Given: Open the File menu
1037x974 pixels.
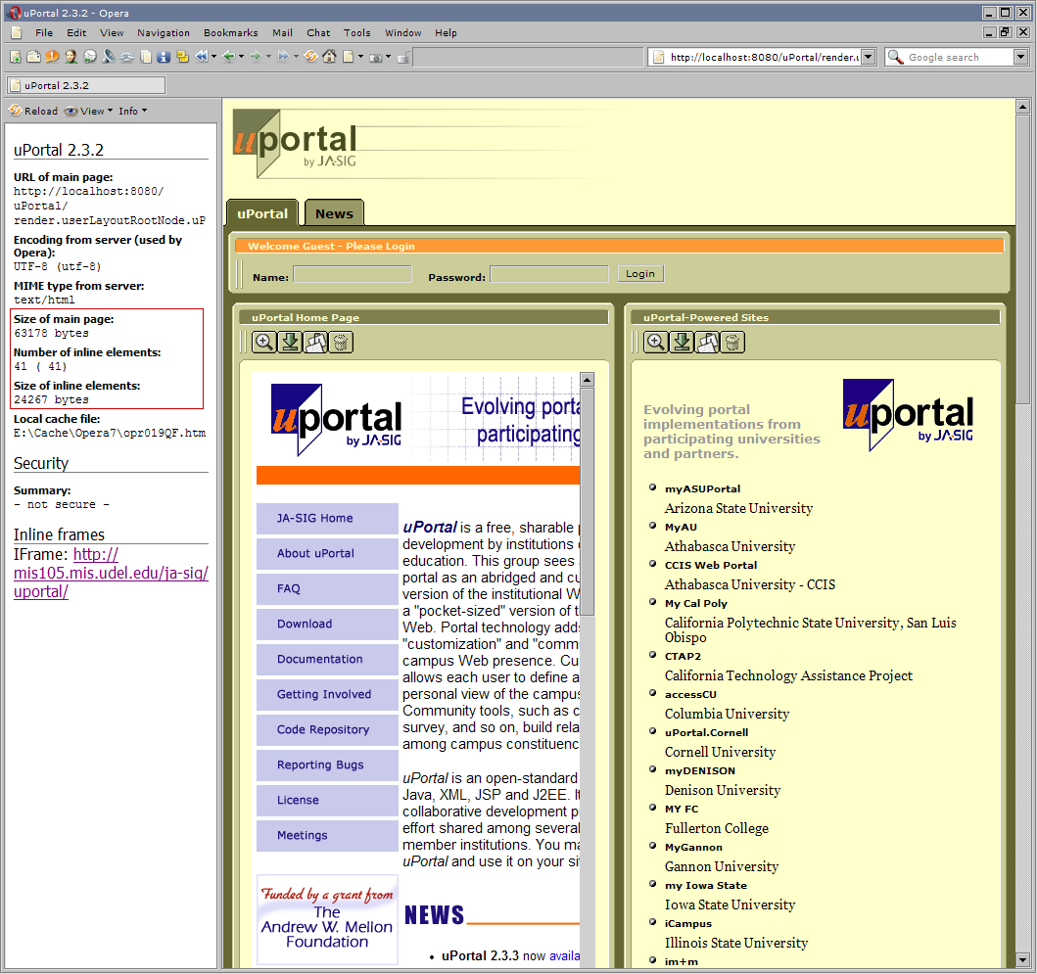Looking at the screenshot, I should (44, 32).
